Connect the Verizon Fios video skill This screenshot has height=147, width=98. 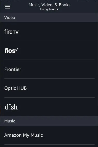(50, 50)
